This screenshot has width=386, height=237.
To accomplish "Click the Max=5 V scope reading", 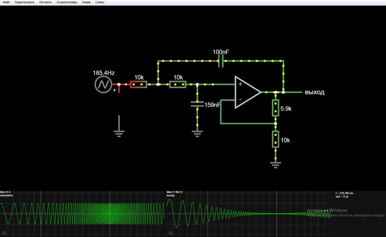I will (x=5, y=192).
